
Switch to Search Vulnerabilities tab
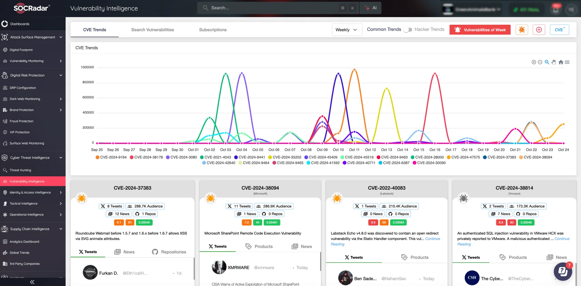(153, 30)
